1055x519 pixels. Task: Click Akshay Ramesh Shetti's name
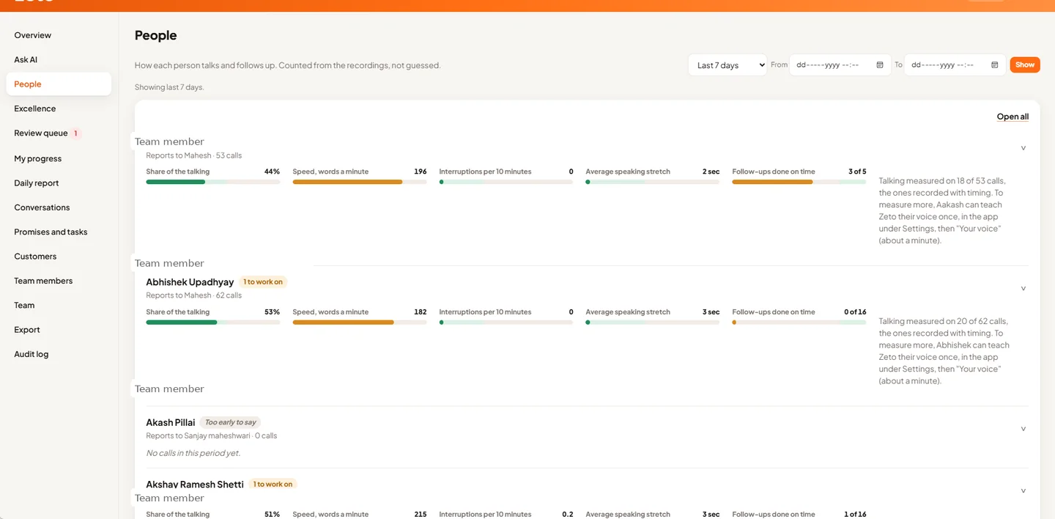point(195,485)
